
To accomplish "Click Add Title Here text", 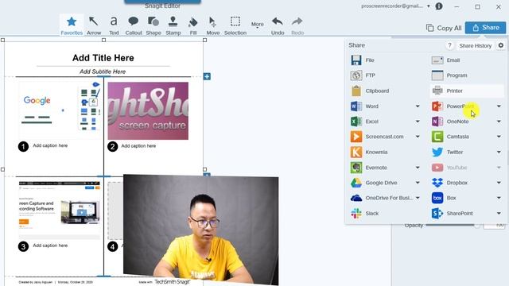I will point(103,58).
